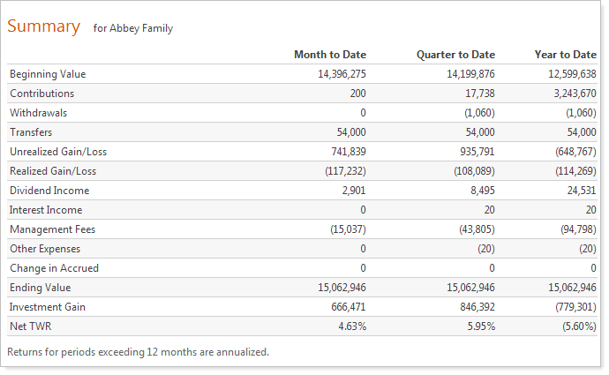Open the Unrealized Gain/Loss row label

click(58, 152)
